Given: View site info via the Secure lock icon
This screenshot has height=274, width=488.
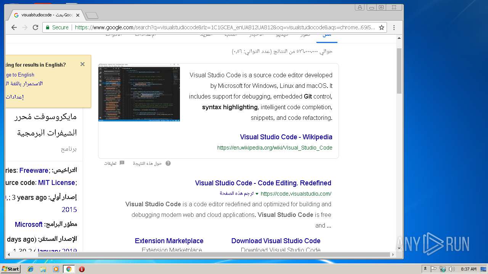Looking at the screenshot, I should [57, 27].
